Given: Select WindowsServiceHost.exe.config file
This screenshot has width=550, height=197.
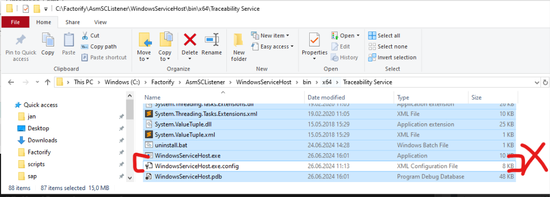Looking at the screenshot, I should click(330, 166).
